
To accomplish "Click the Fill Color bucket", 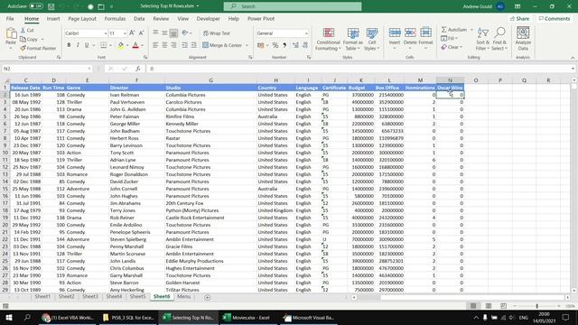I will 120,45.
